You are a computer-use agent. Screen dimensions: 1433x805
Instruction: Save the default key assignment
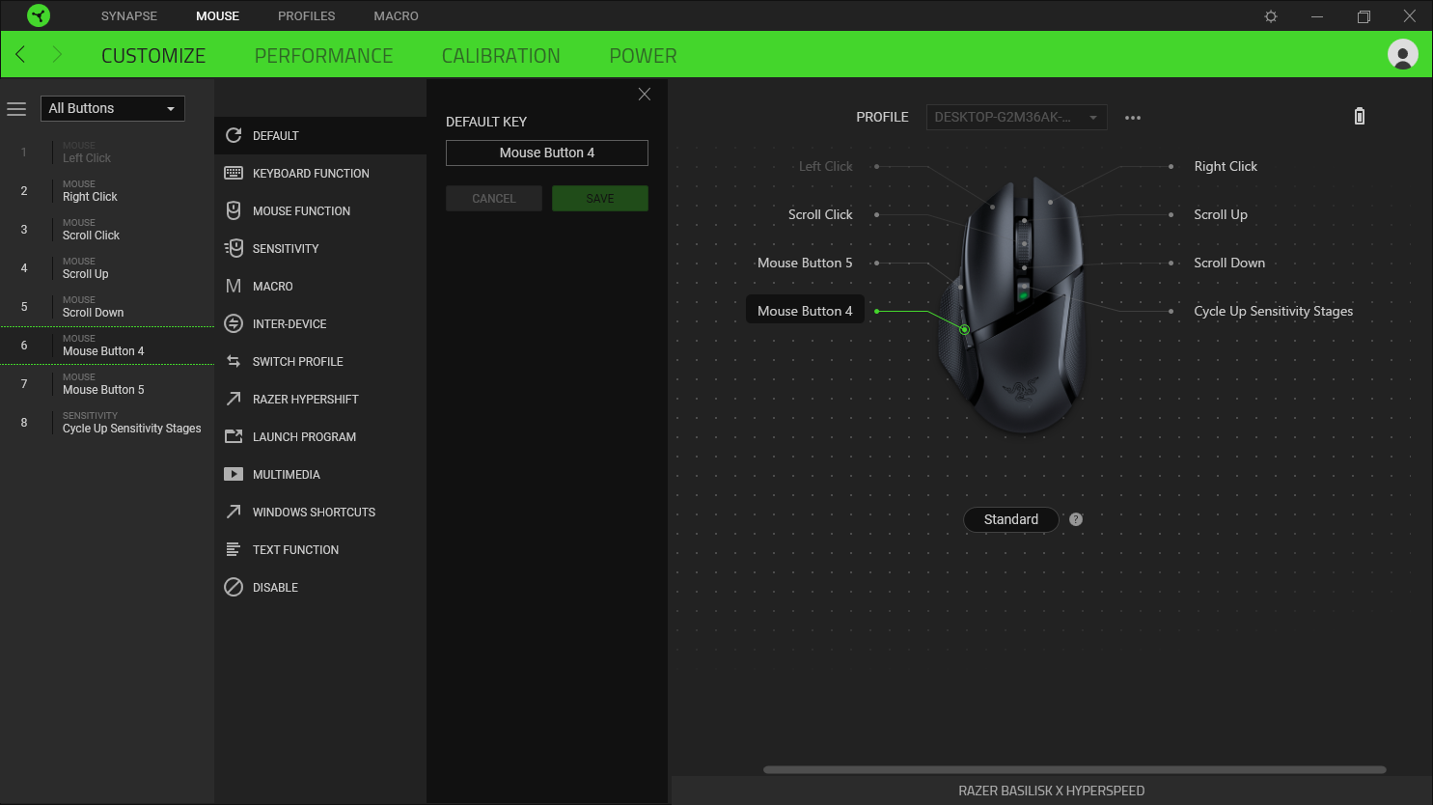599,198
